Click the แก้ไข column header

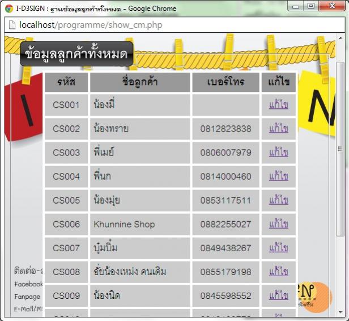coord(279,82)
